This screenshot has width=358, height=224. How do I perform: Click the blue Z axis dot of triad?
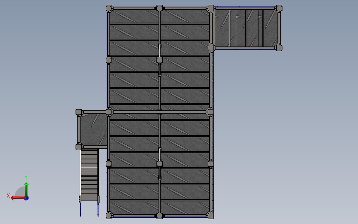27,198
